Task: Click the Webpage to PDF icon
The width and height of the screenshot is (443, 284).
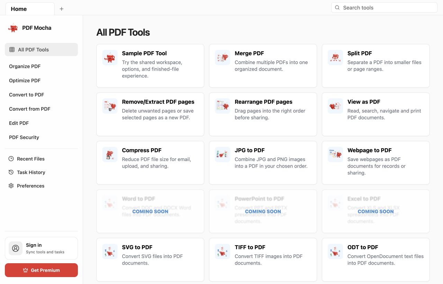Action: coord(335,154)
